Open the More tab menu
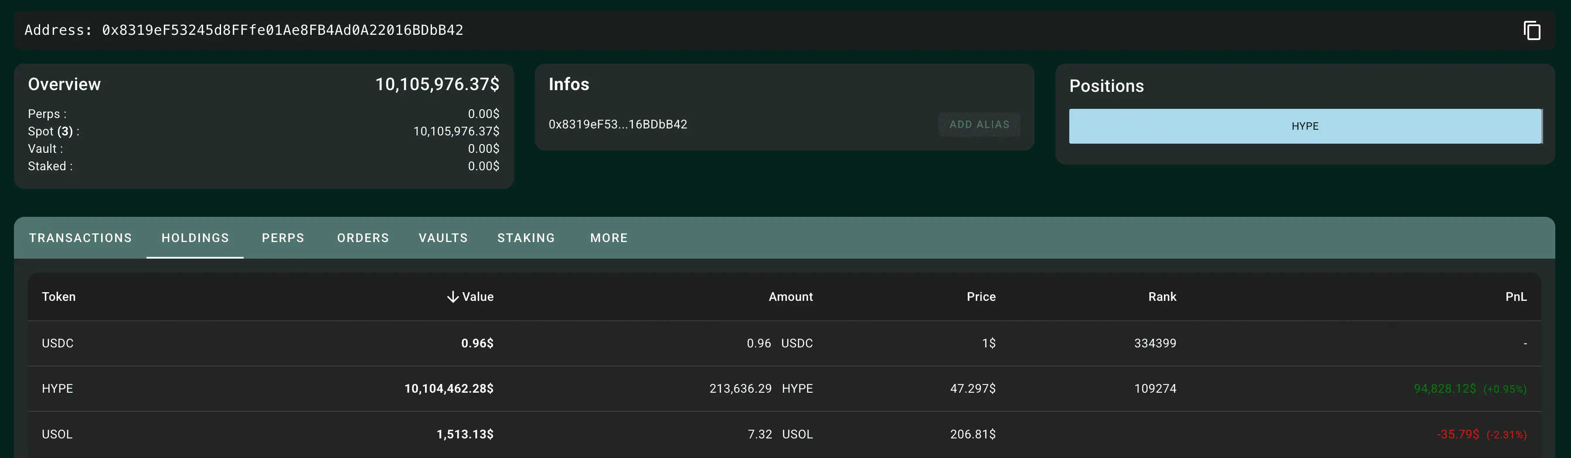 [x=609, y=238]
